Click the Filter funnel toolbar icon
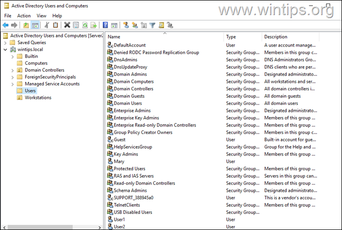 [x=152, y=25]
